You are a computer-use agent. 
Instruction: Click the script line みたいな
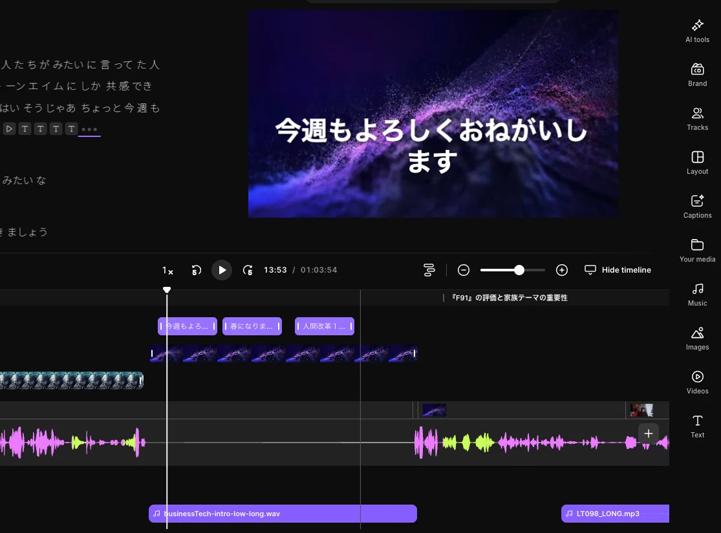click(24, 181)
